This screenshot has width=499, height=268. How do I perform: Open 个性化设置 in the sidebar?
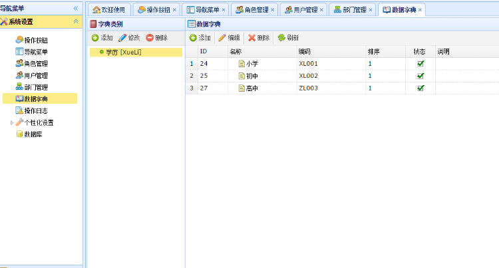click(x=39, y=122)
